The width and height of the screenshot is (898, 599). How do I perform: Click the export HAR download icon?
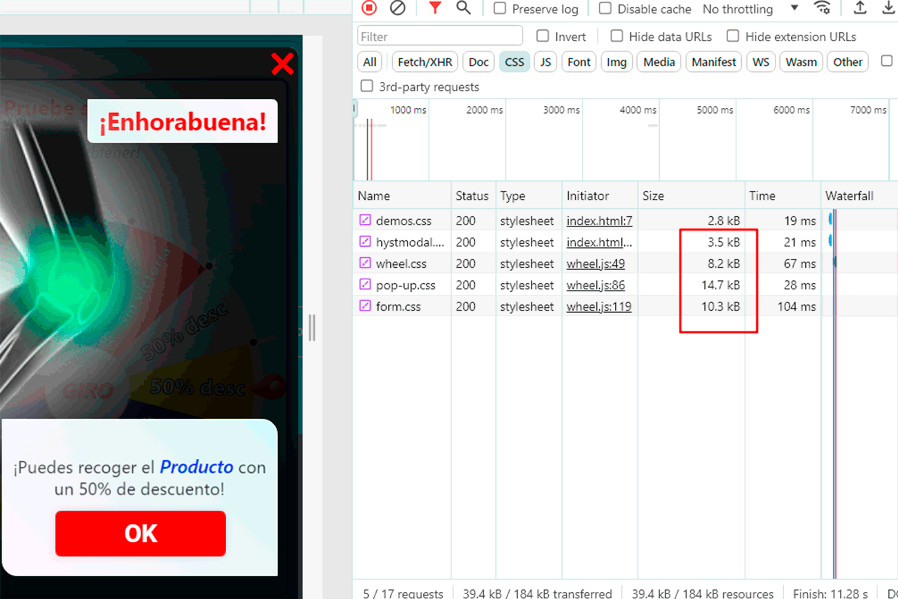888,8
